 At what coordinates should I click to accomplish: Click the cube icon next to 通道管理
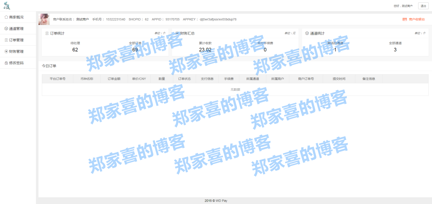[6, 28]
